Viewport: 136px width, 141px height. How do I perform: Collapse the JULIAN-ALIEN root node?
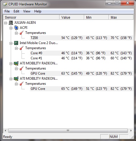tap(6, 23)
